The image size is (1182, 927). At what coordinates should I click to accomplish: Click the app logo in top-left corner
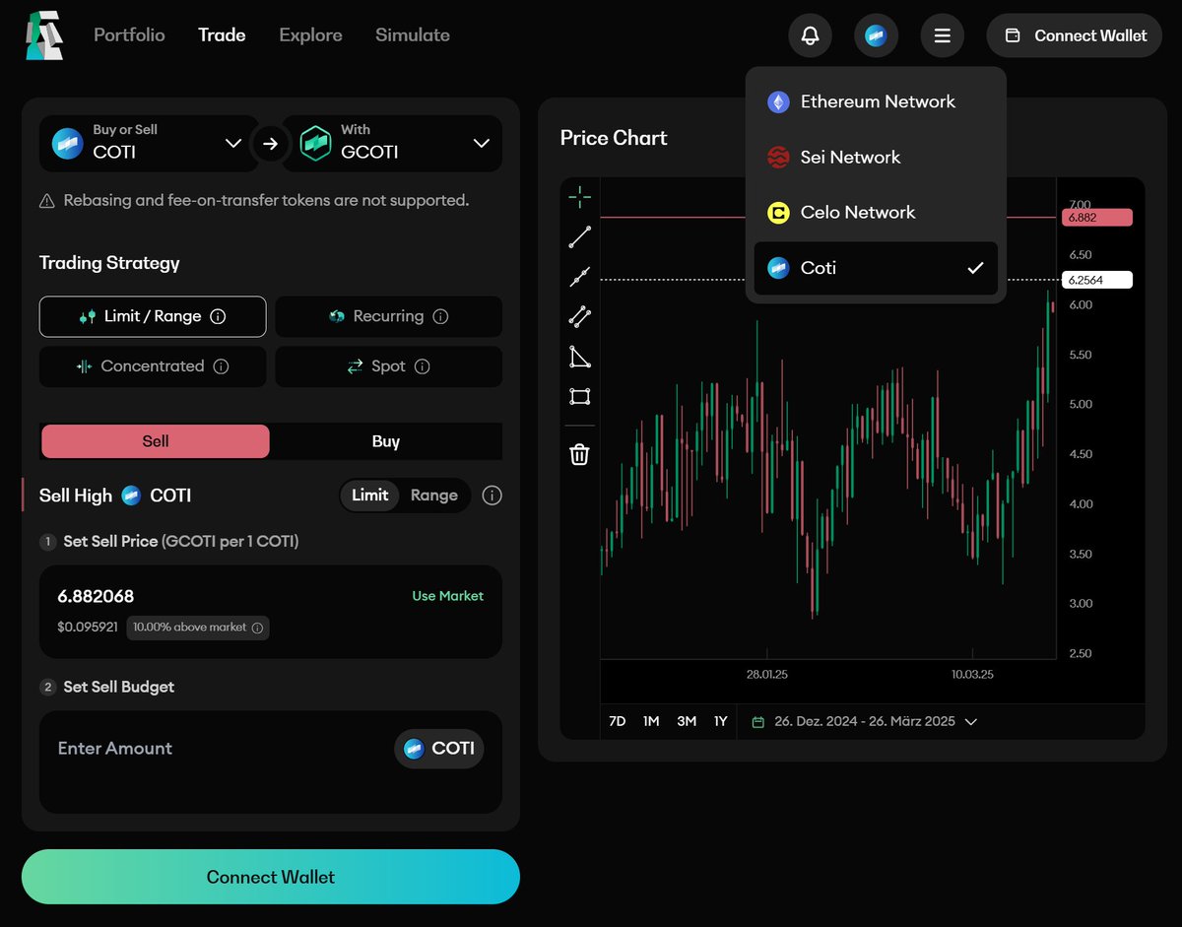coord(44,35)
